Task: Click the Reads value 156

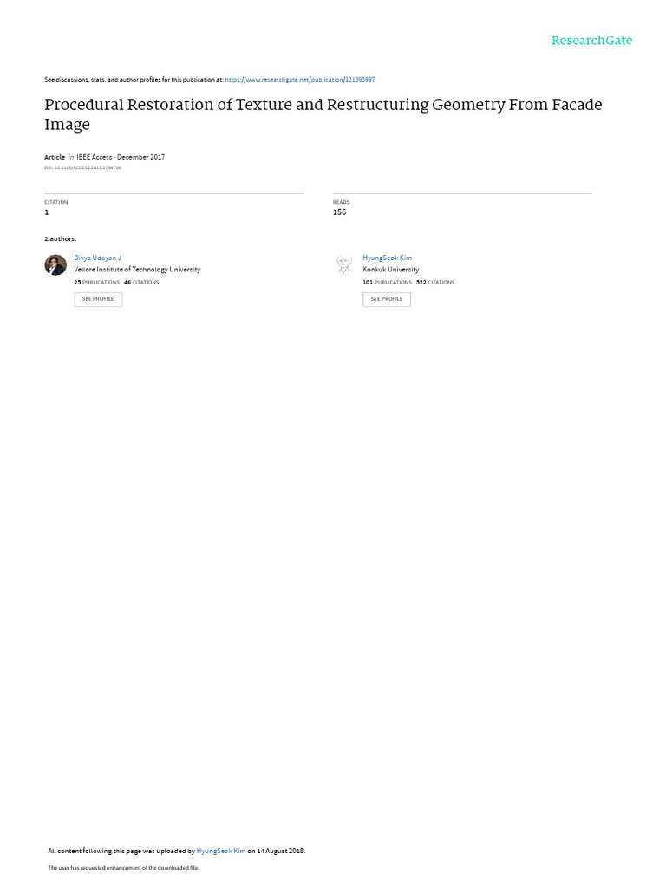Action: pyautogui.click(x=339, y=212)
